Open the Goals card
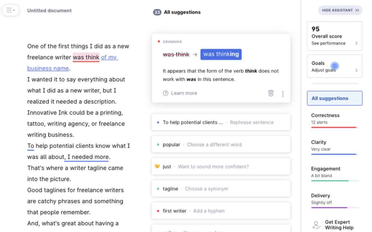Viewport: 372px width, 232px height. [x=335, y=66]
